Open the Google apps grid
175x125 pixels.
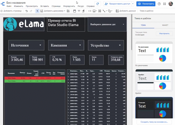[x=164, y=4]
